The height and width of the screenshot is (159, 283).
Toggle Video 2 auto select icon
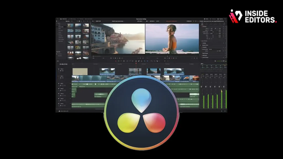[x=61, y=71]
